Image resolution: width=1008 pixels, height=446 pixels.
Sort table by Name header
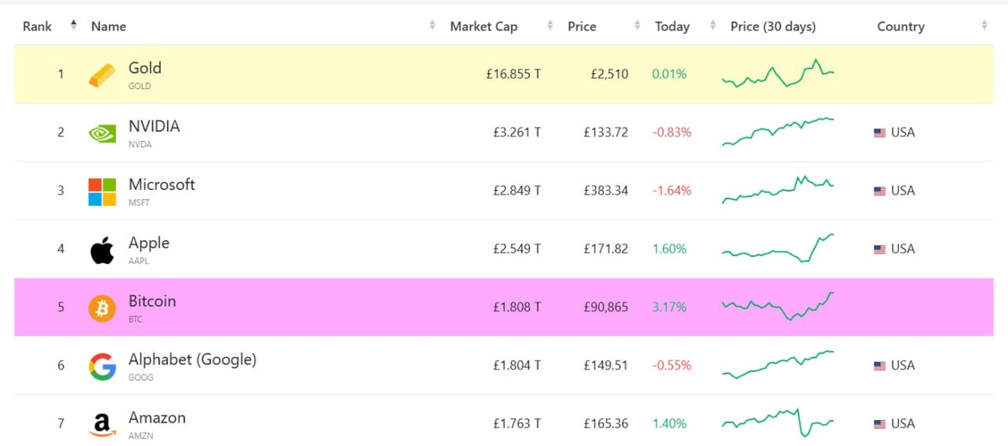[108, 26]
